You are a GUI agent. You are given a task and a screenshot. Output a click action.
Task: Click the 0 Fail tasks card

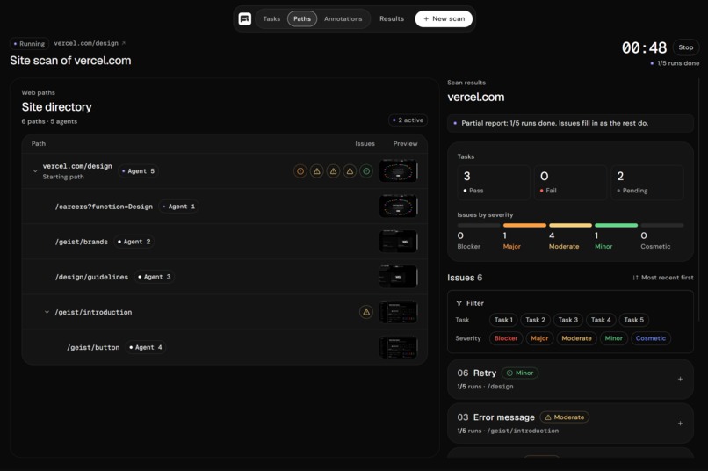click(570, 183)
